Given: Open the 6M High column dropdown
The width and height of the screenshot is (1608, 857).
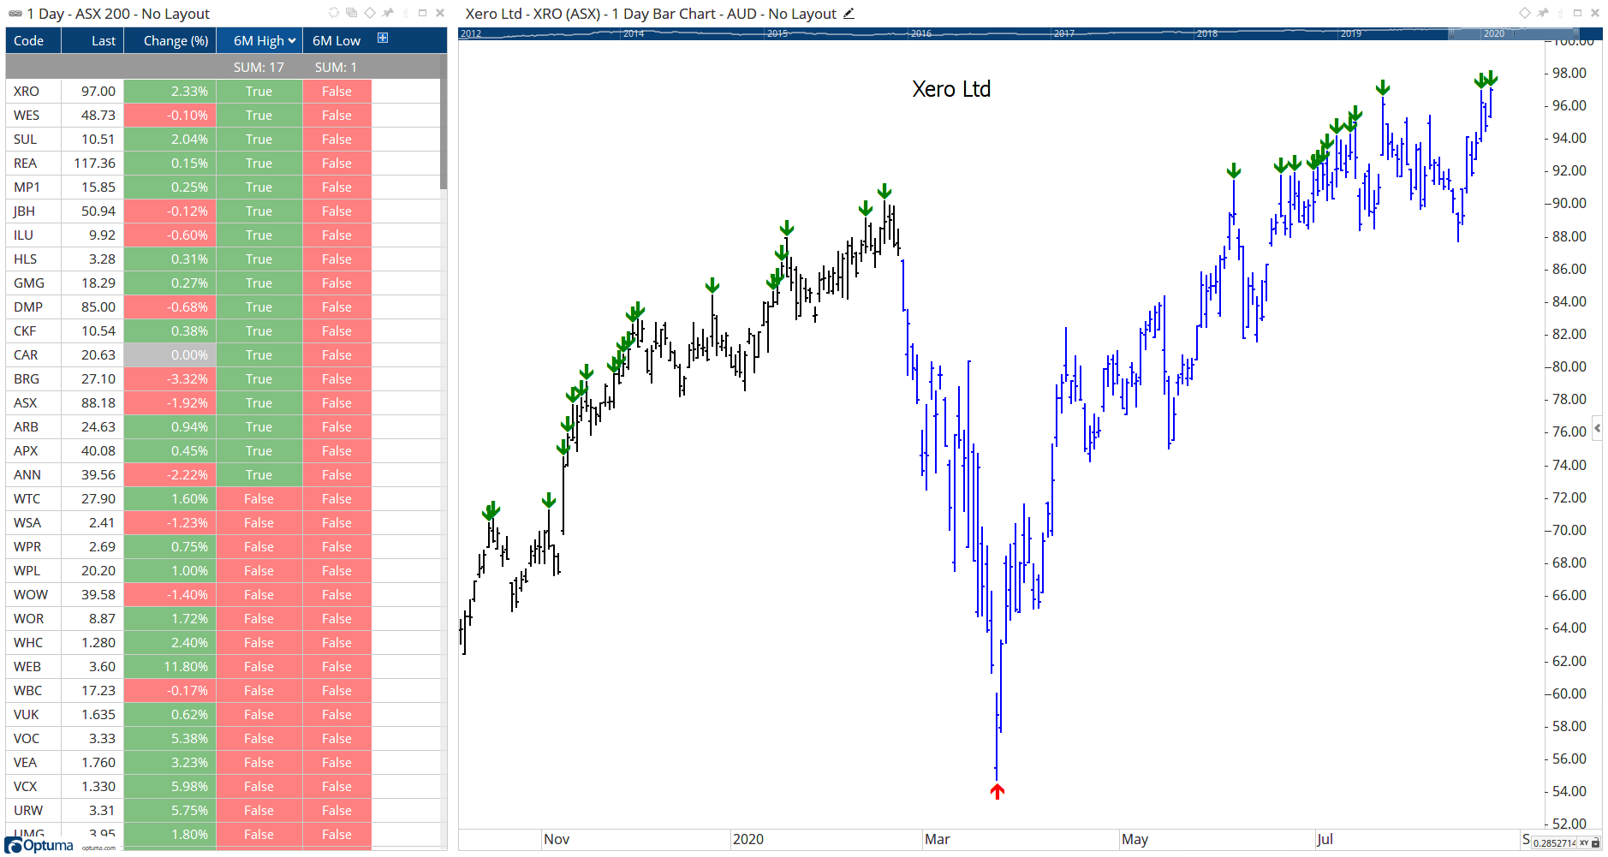Looking at the screenshot, I should 292,40.
